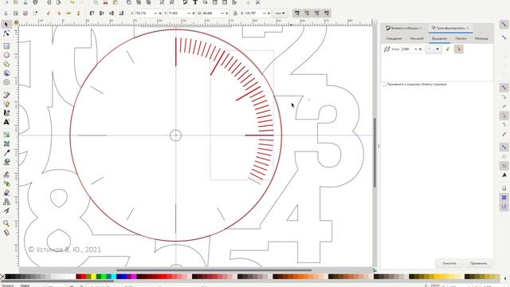The height and width of the screenshot is (287, 510).
Task: Flip selection horizontally
Action: 69,14
